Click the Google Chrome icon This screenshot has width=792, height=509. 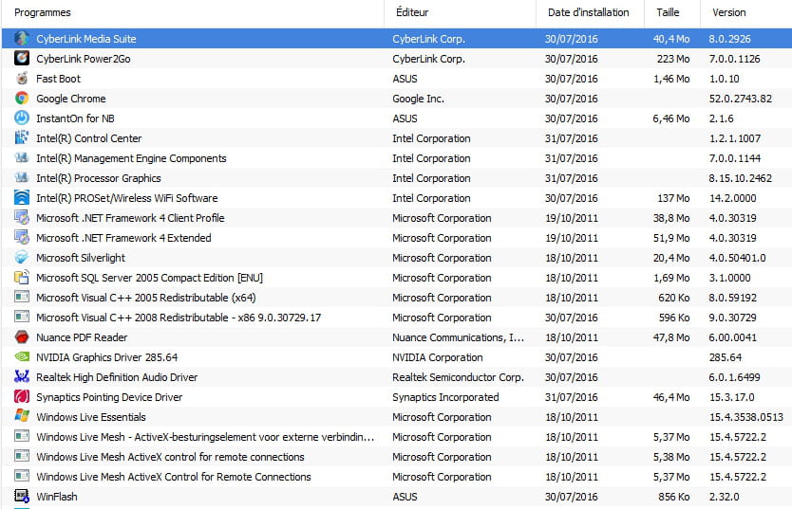click(21, 99)
